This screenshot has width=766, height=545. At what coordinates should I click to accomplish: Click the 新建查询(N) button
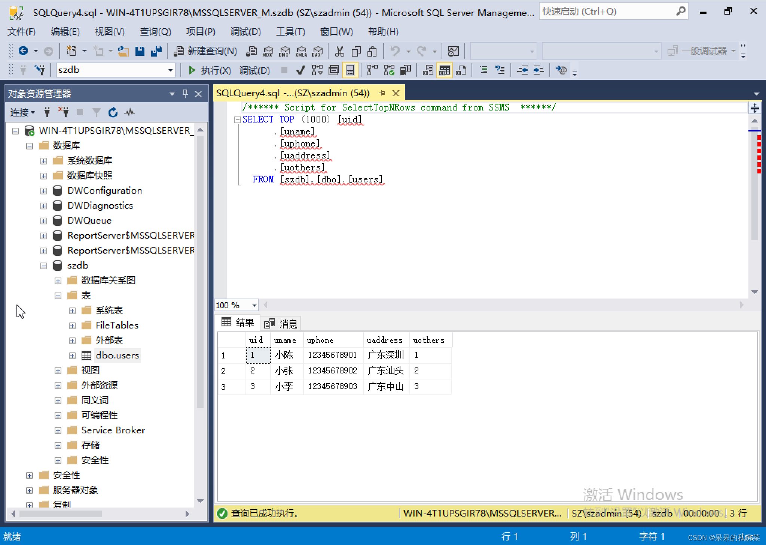(206, 51)
